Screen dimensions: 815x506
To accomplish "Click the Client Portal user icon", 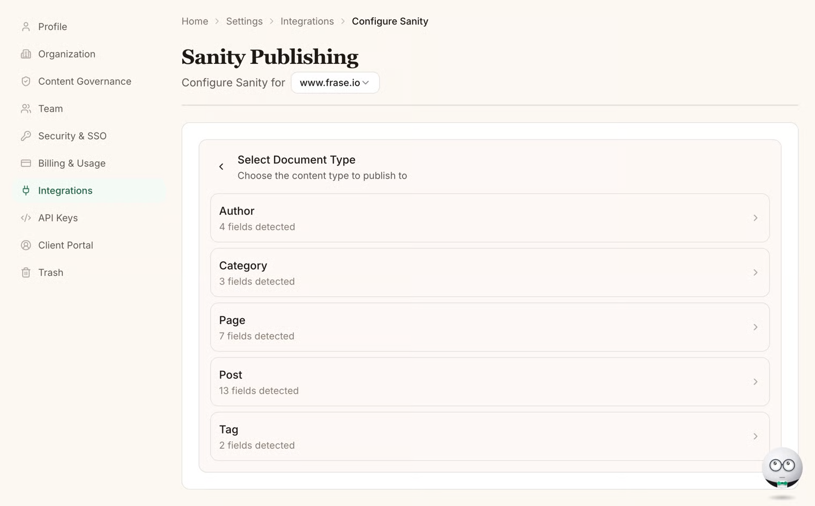I will tap(26, 245).
